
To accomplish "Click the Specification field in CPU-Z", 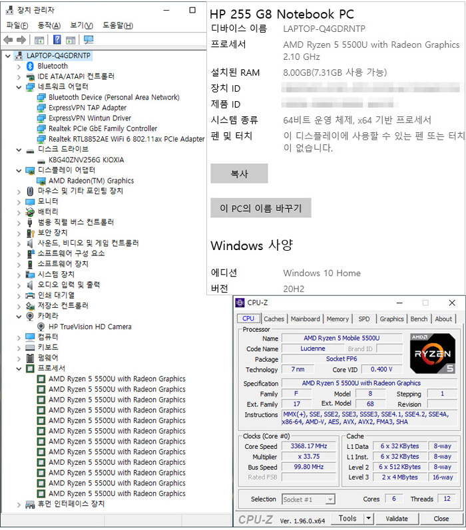I will tap(369, 383).
